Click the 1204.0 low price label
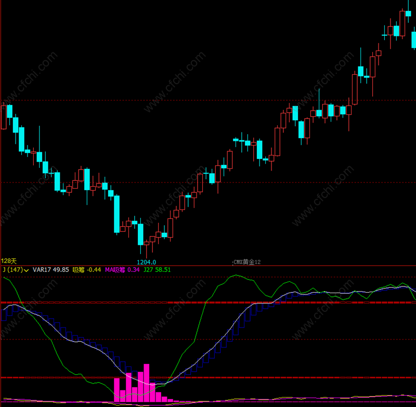 (x=147, y=262)
